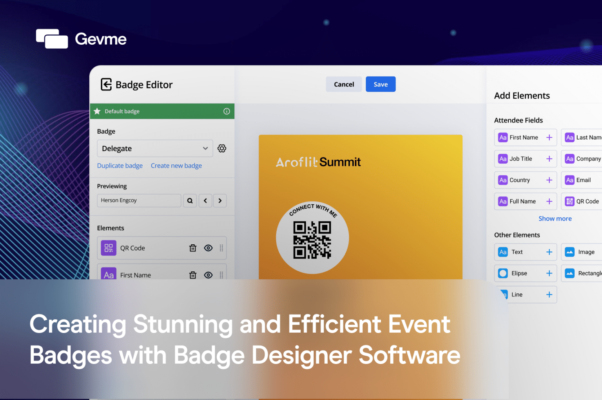Open preview search with the magnifier icon
The width and height of the screenshot is (602, 400).
coord(190,200)
